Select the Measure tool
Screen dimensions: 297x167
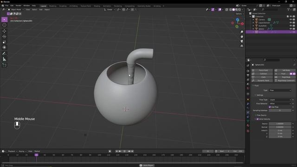[x=4, y=59]
